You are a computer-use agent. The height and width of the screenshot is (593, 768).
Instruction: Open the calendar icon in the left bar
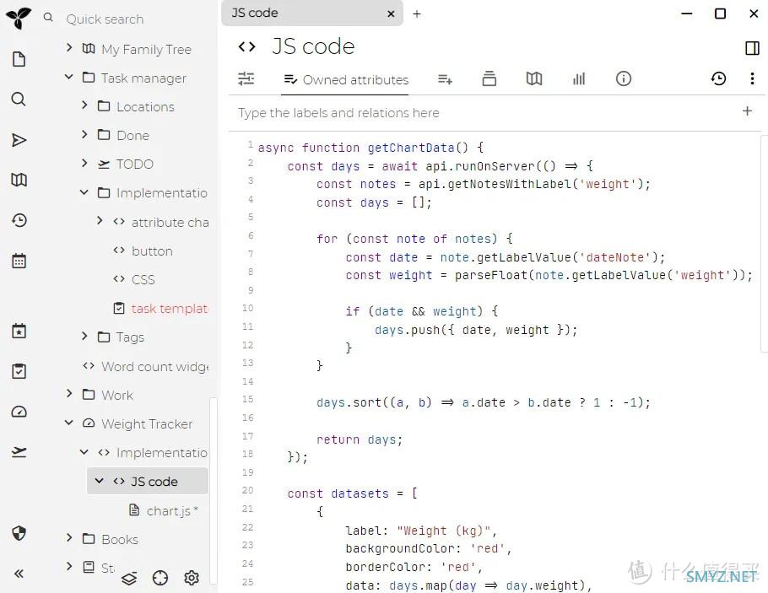point(19,261)
